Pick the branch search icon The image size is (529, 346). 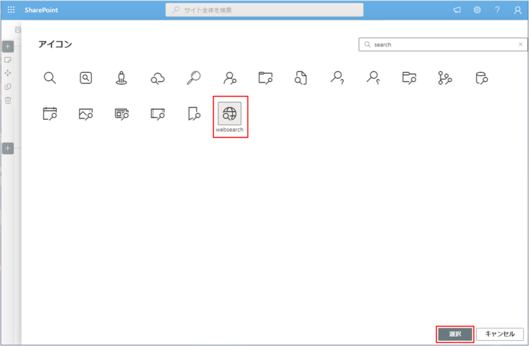pos(445,78)
